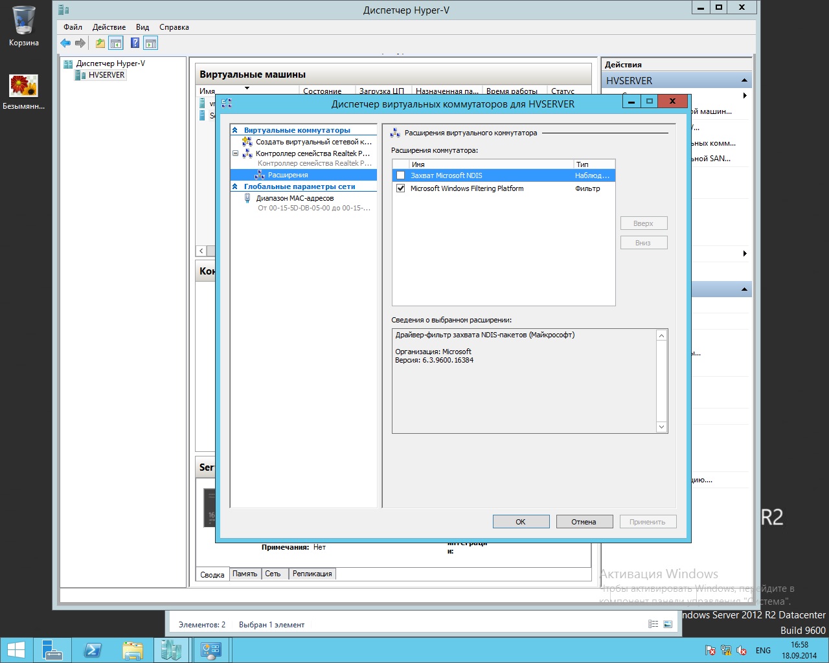Viewport: 829px width, 663px height.
Task: Open the Вид menu
Action: click(142, 27)
